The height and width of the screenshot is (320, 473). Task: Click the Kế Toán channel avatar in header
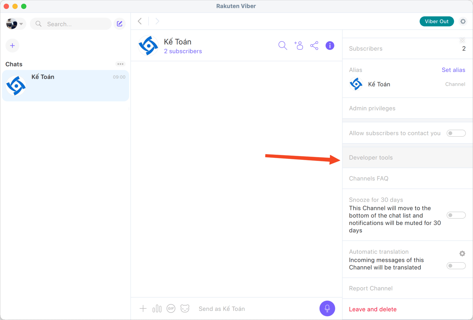148,46
